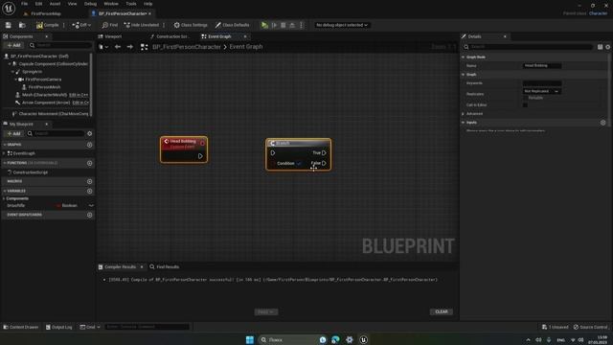Viewport: 613px width, 345px height.
Task: Click the Compile button
Action: click(x=48, y=25)
